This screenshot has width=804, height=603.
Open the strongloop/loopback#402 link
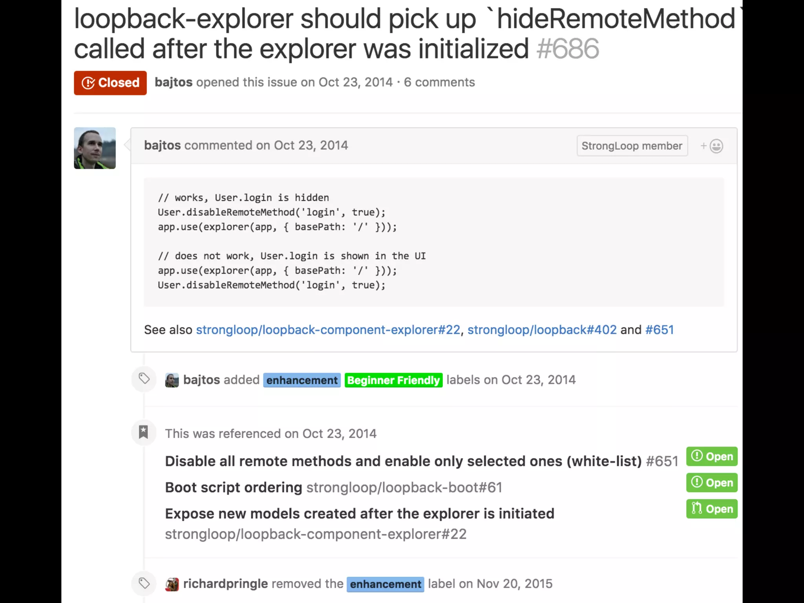(x=542, y=330)
